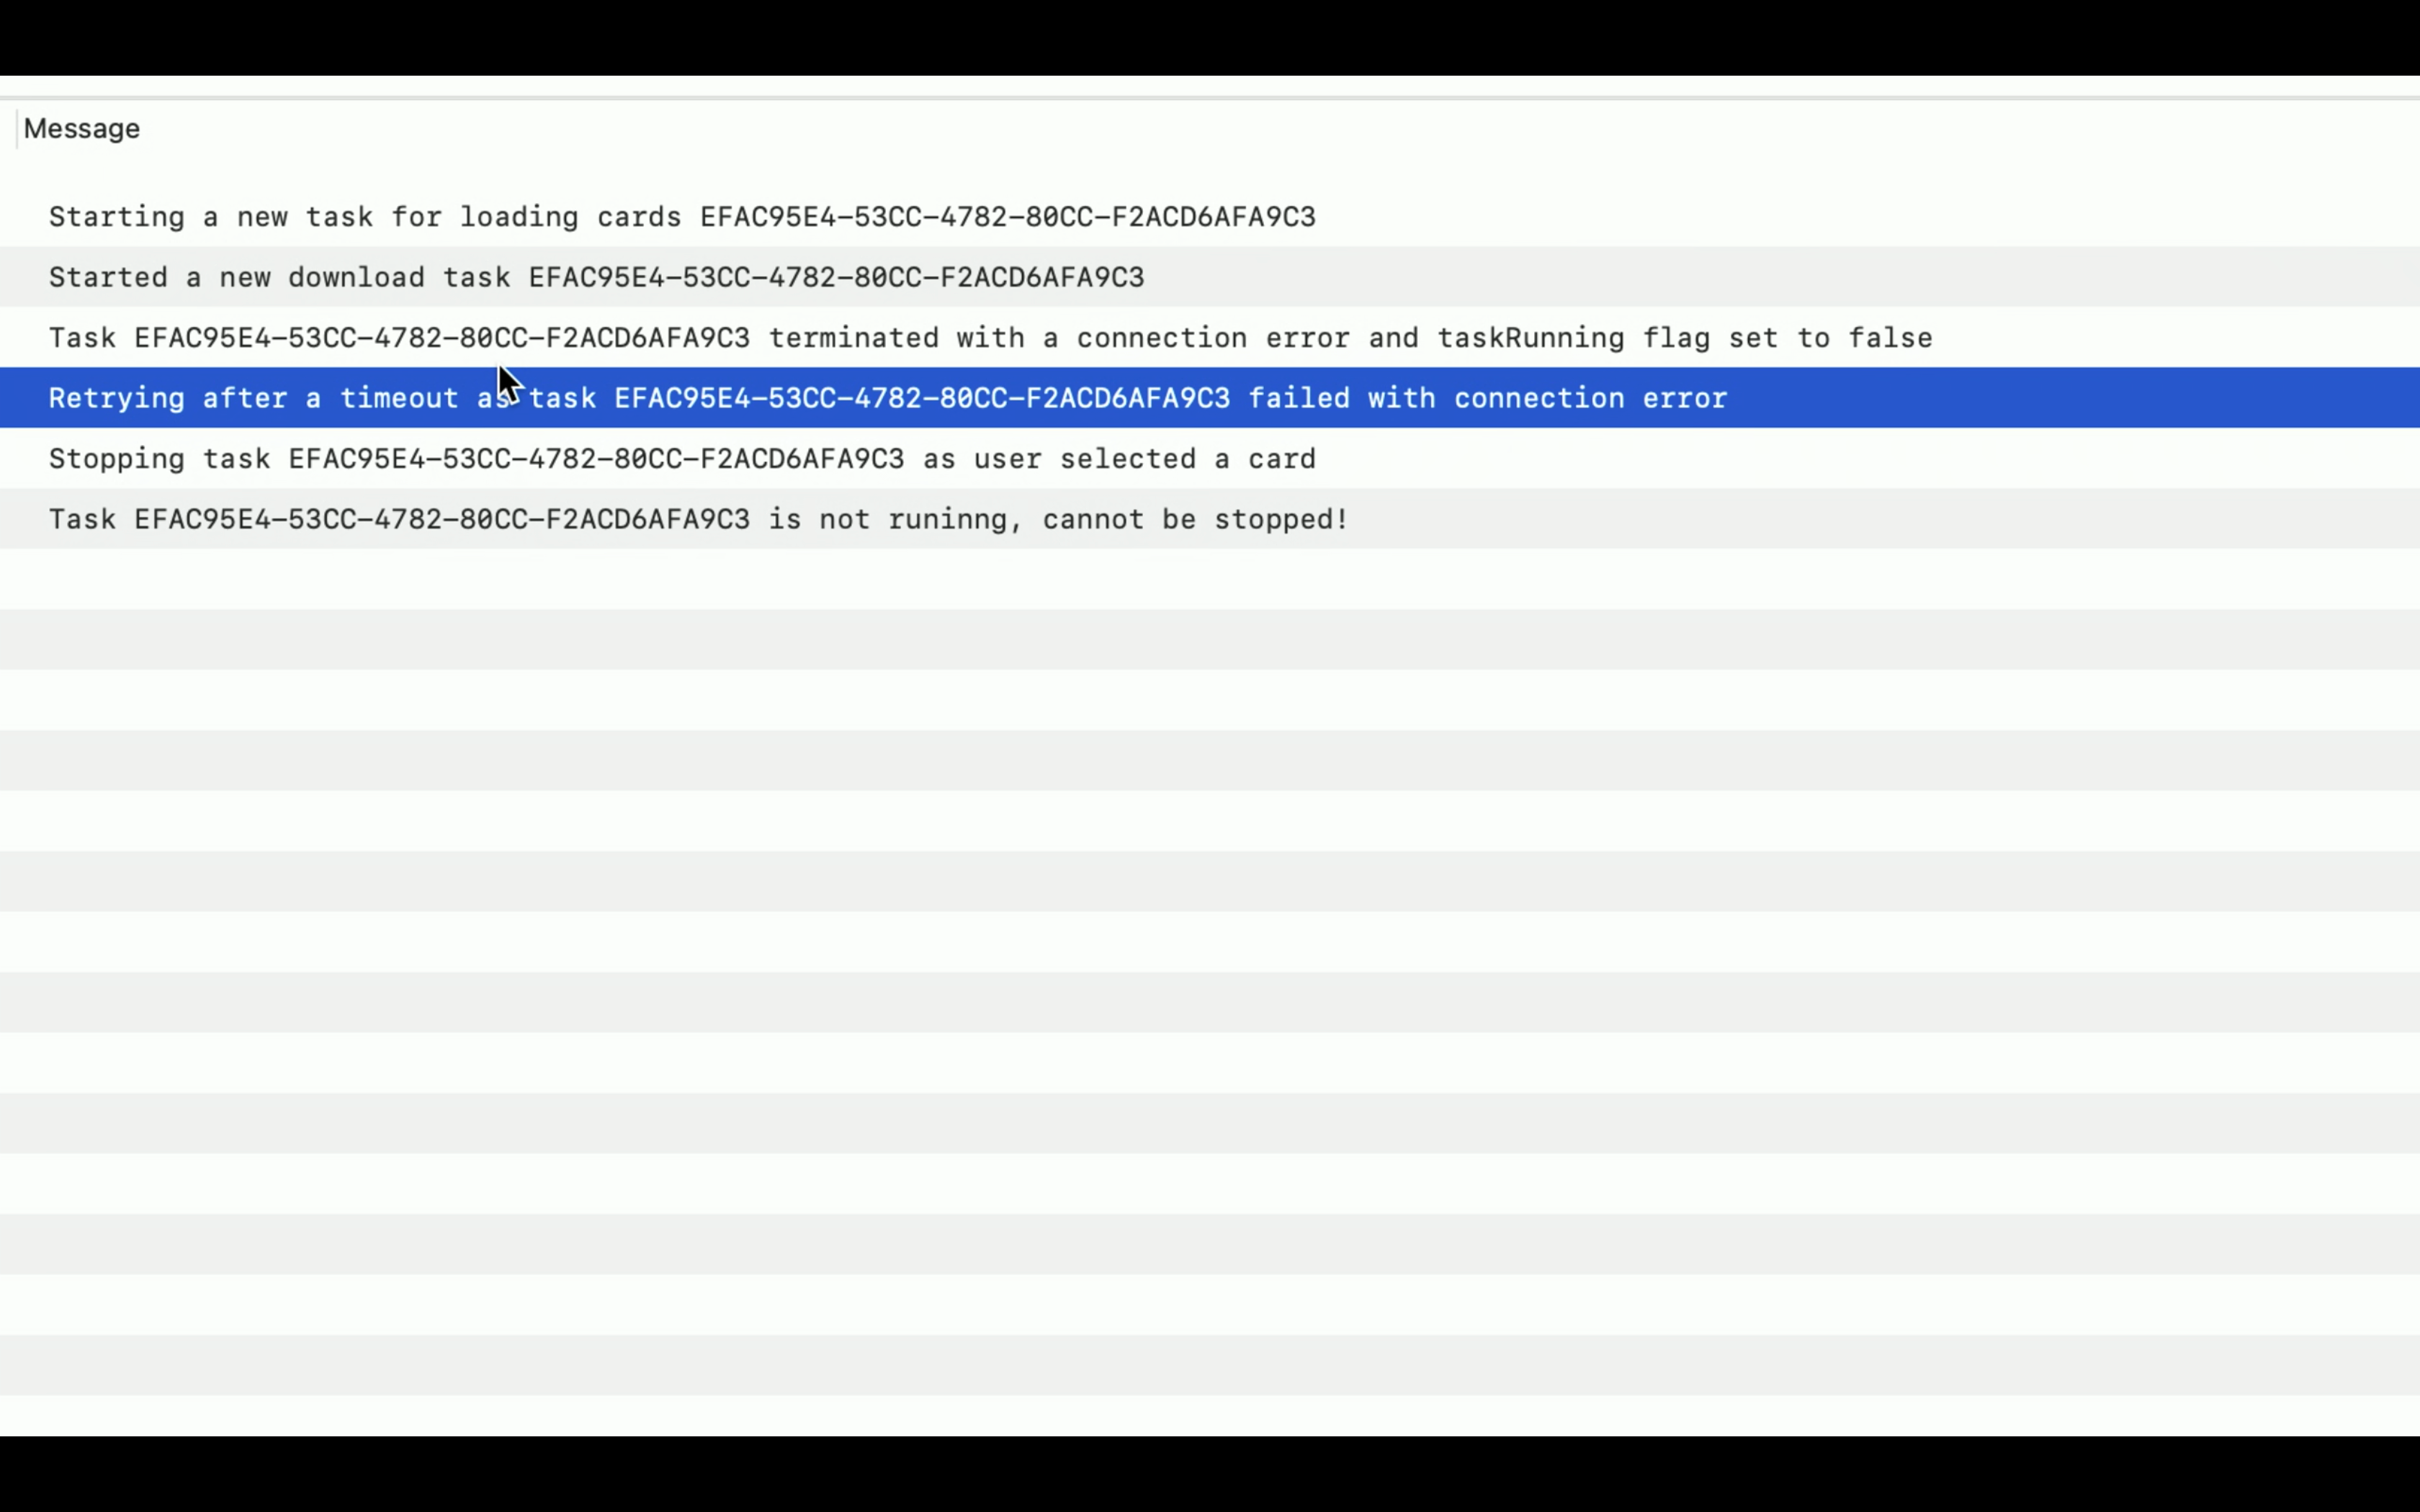Click the bottom-most gray empty table row

point(1210,1365)
